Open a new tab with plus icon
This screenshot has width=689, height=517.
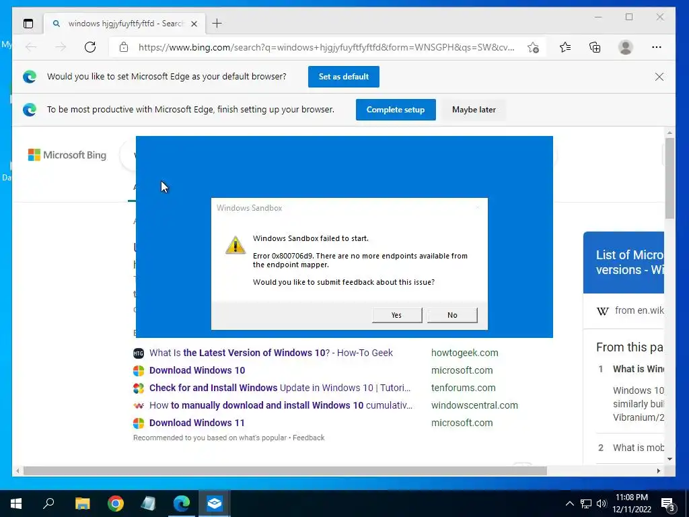217,24
